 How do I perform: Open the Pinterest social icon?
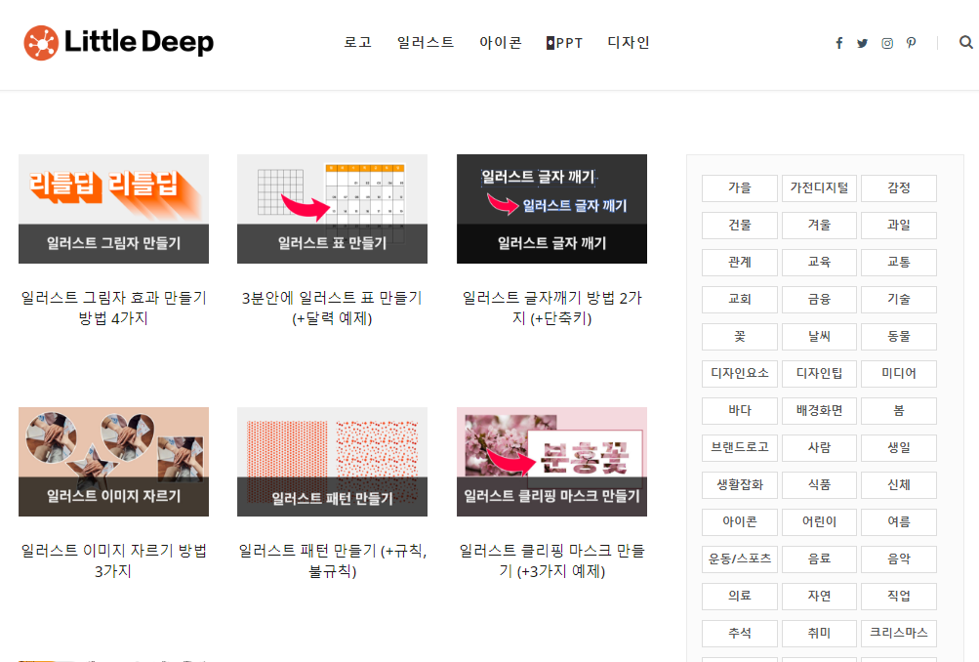click(911, 43)
